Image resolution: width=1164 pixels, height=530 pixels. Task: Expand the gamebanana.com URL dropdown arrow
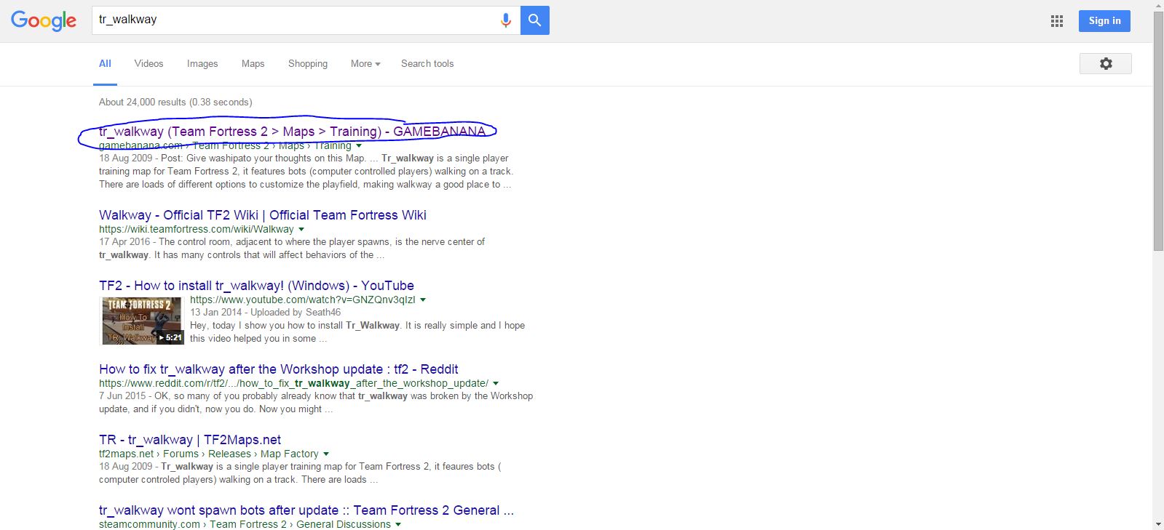[x=359, y=146]
